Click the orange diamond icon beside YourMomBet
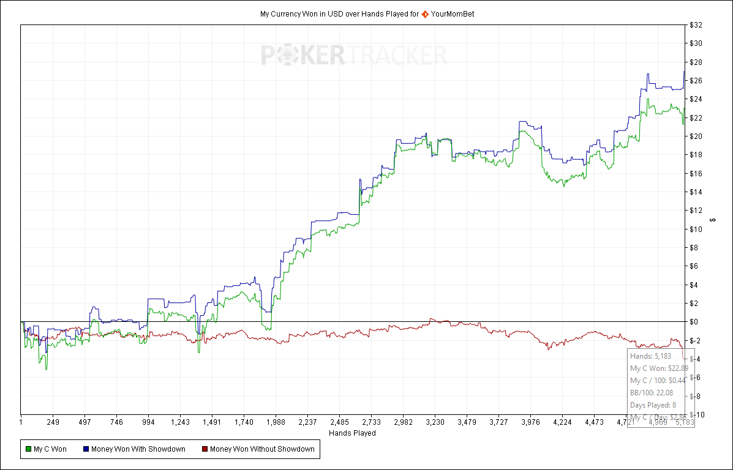This screenshot has width=733, height=470. (425, 14)
